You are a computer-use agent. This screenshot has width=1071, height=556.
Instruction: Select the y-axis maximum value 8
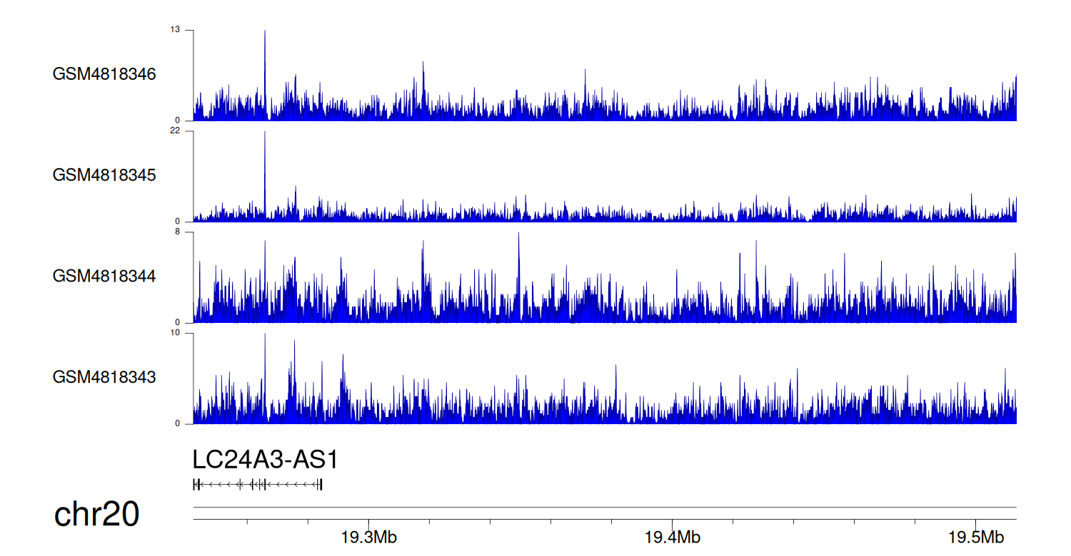[178, 232]
